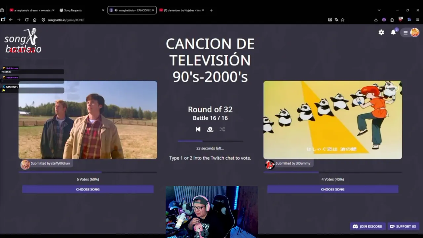
Task: Click the battle countdown progress bar
Action: point(210,141)
